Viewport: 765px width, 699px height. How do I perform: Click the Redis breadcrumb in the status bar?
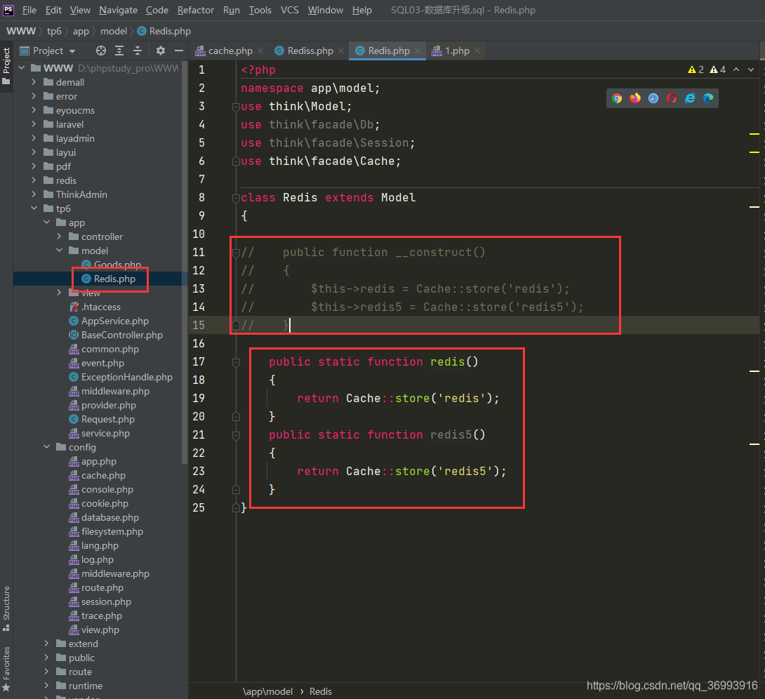[x=321, y=691]
